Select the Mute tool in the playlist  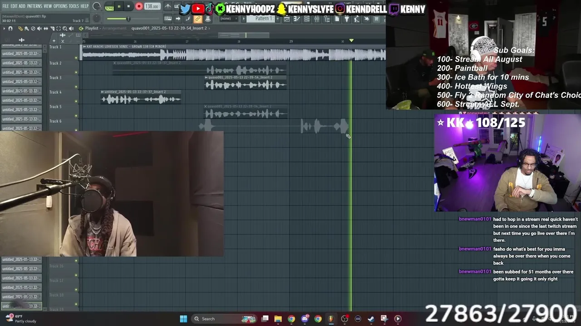pos(39,29)
